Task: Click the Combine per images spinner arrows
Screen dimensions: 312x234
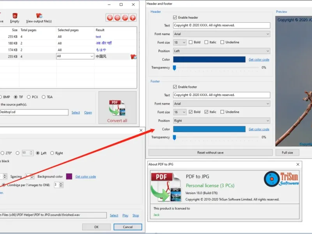Action: [x=61, y=185]
